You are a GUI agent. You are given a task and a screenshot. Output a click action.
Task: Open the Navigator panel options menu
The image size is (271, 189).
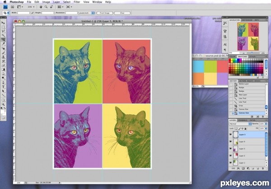[266, 20]
